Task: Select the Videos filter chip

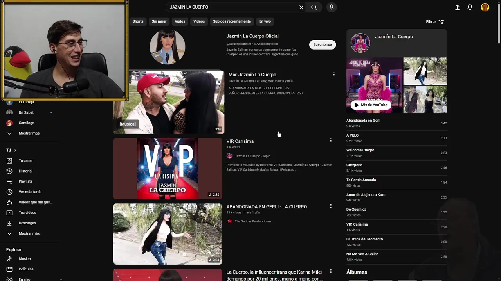Action: (x=199, y=21)
